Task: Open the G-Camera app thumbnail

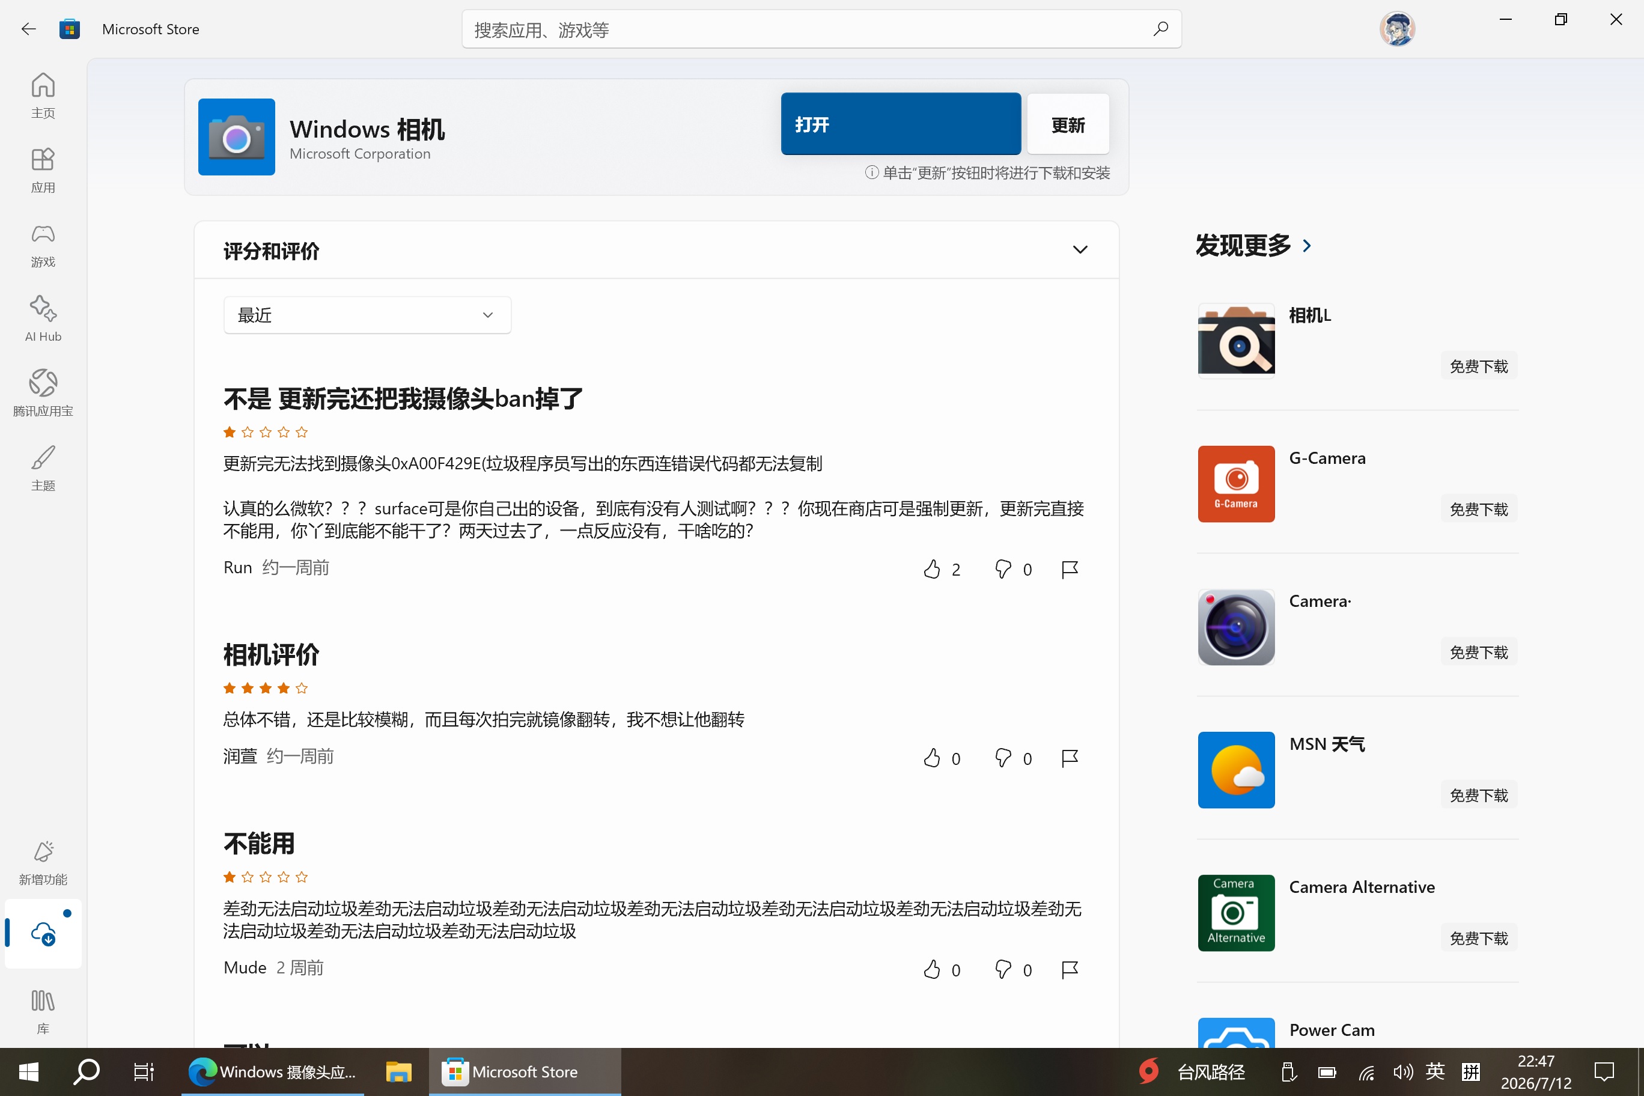Action: point(1236,484)
